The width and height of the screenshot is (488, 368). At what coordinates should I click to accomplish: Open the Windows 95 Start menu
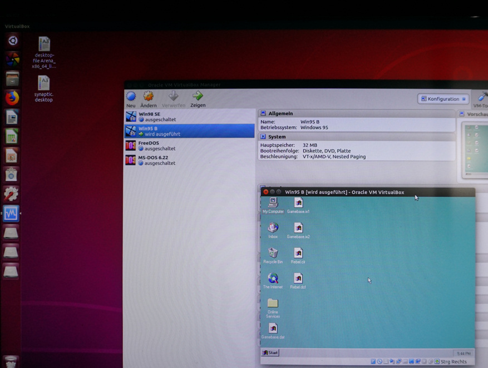pos(271,352)
